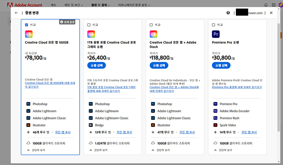Click Photoshop icon in the 100GB plan card
This screenshot has height=165, width=283.
[28, 104]
